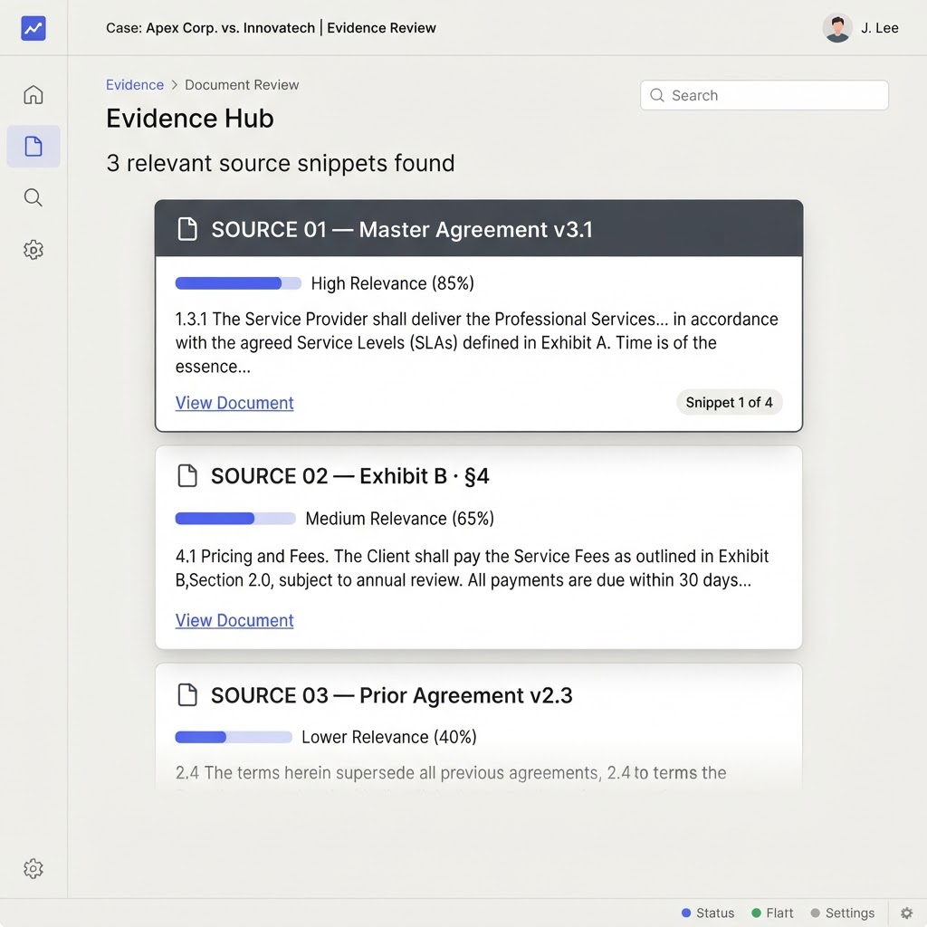Click the search input field
Viewport: 927px width, 927px height.
764,95
